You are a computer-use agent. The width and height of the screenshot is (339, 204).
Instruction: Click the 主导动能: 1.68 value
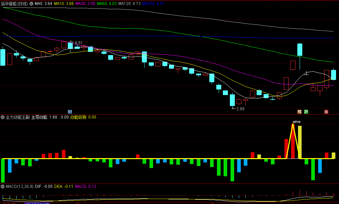click(x=44, y=117)
